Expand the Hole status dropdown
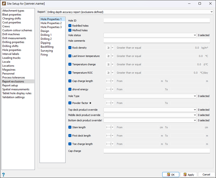The height and width of the screenshot is (178, 216). click(x=195, y=35)
